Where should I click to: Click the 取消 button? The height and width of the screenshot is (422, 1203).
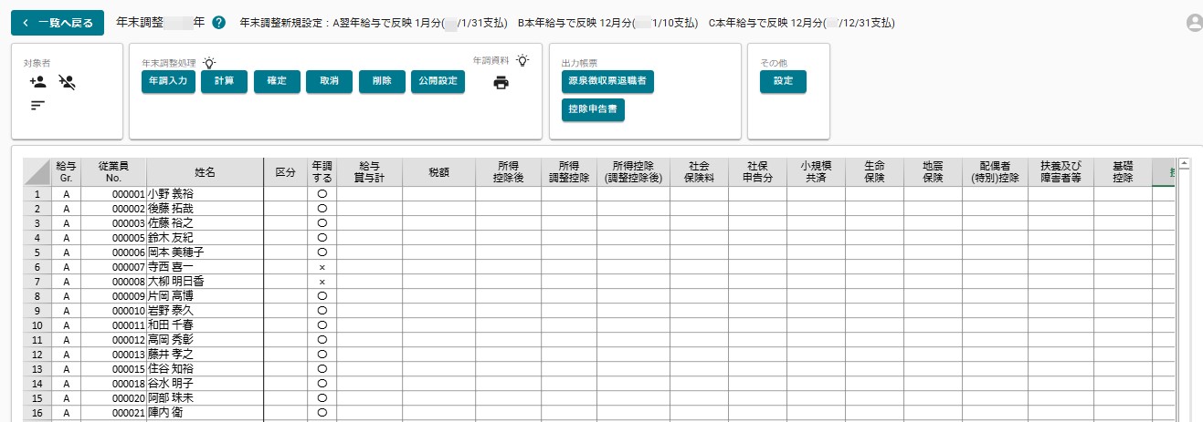[x=329, y=82]
